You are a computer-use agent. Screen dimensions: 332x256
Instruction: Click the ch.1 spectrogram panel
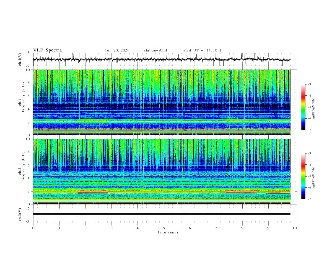tap(161, 102)
